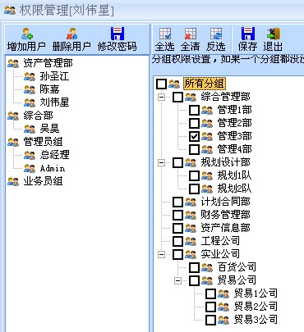Click the 增加用户 add-user icon
This screenshot has width=304, height=332.
point(27,34)
